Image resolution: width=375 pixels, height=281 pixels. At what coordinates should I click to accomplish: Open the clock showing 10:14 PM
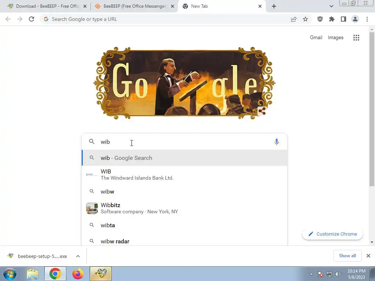(356, 274)
